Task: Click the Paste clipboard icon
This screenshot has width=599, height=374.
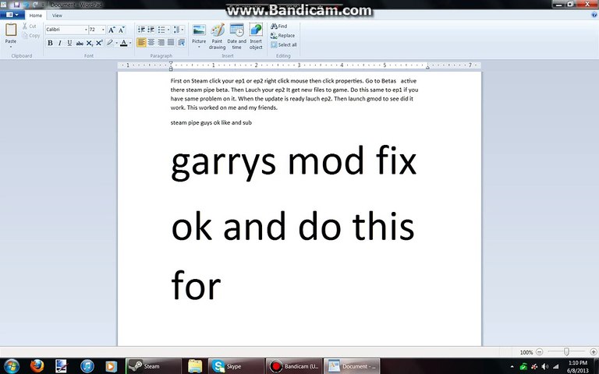Action: tap(11, 30)
